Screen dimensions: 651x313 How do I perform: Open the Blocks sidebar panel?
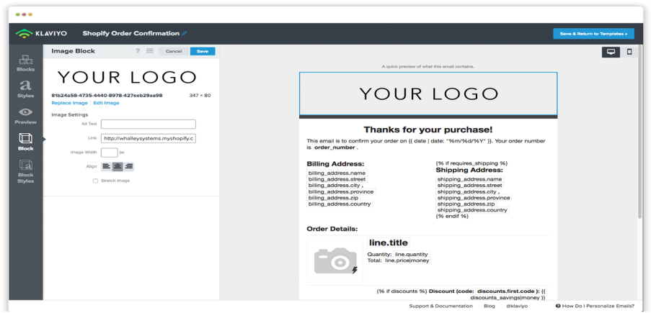pyautogui.click(x=26, y=63)
